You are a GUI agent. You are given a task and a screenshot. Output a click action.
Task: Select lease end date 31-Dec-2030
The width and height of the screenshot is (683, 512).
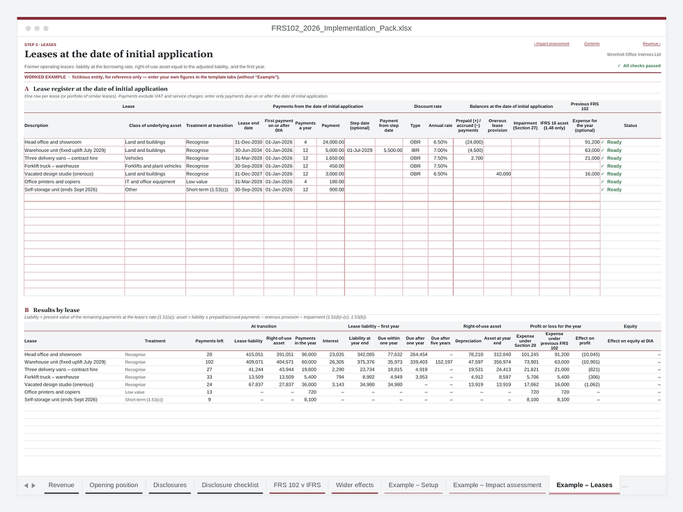(248, 142)
